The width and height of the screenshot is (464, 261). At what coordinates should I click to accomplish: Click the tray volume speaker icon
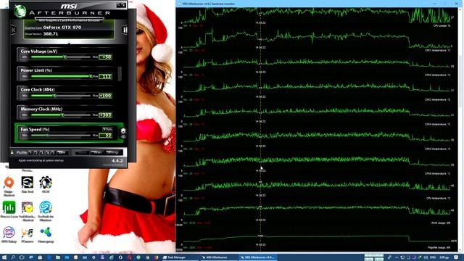pos(426,257)
